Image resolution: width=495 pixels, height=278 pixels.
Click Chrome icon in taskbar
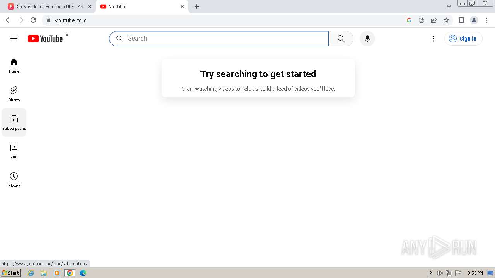[70, 273]
